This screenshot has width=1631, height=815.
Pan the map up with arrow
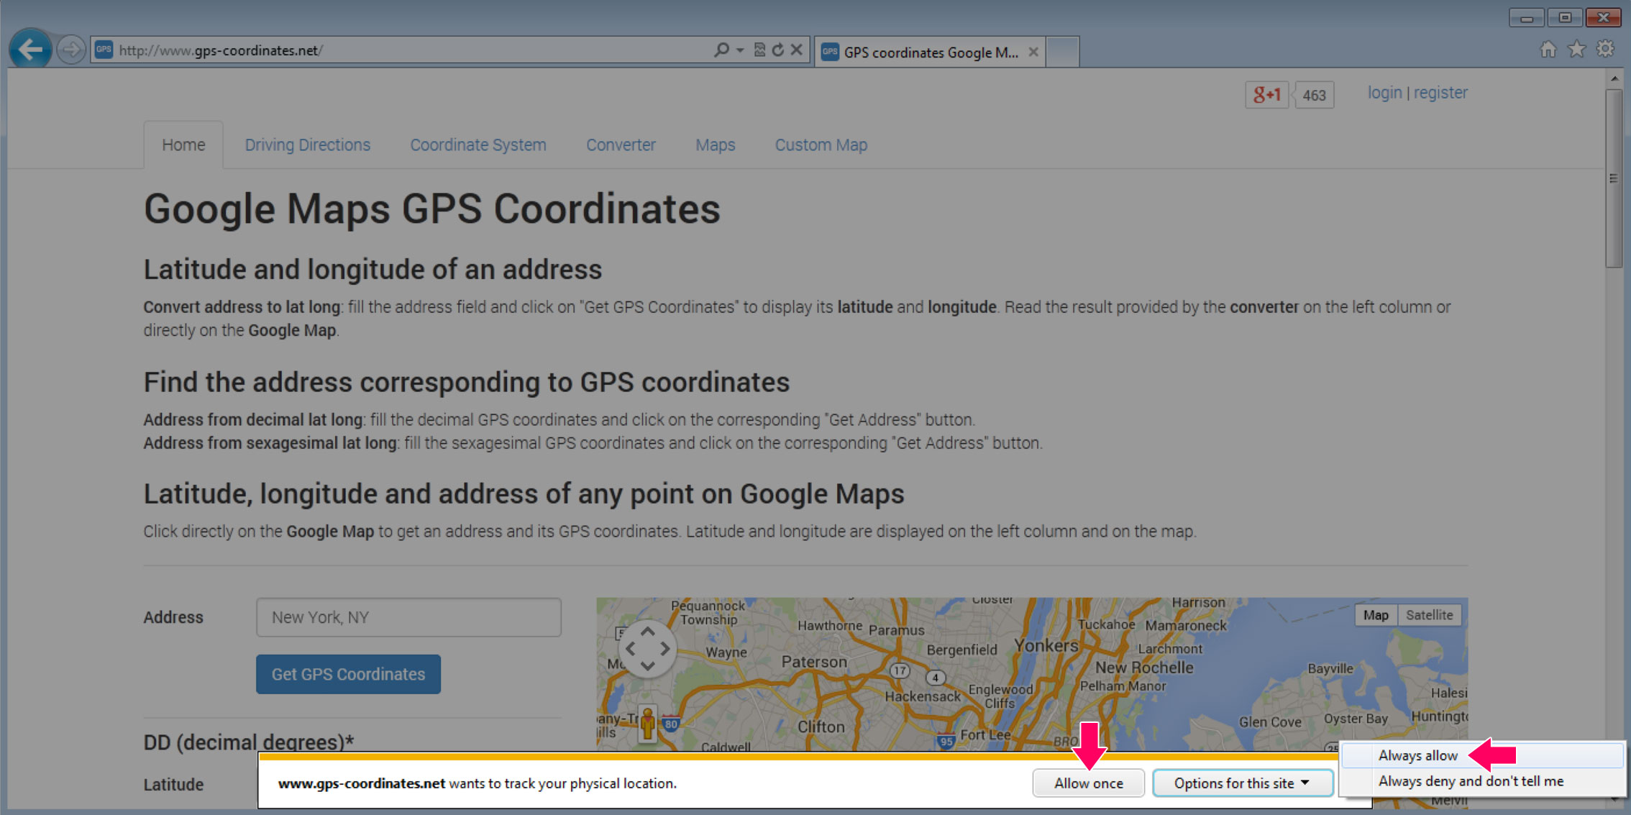647,632
